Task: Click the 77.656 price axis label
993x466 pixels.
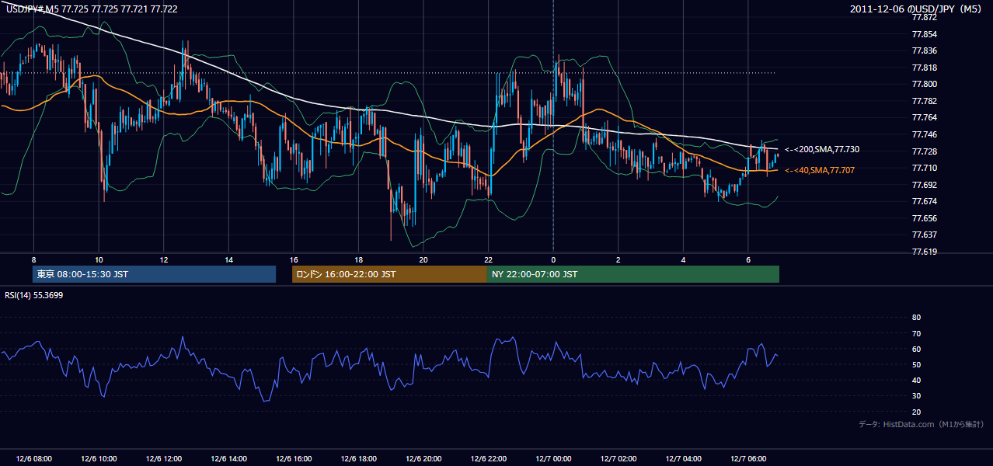Action: click(926, 218)
